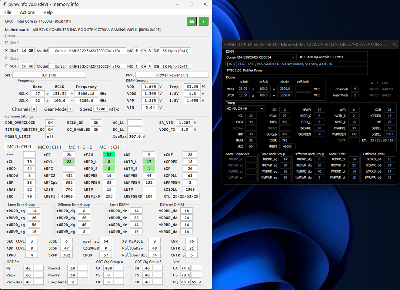Click the PMIC1 indicator in HWiNFO
Screen dimensions: 400x290
(x=374, y=83)
